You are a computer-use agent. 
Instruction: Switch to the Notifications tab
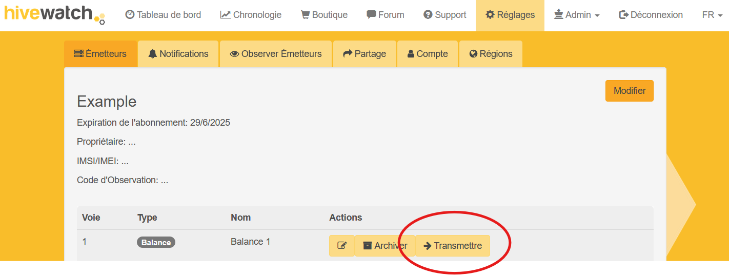178,54
